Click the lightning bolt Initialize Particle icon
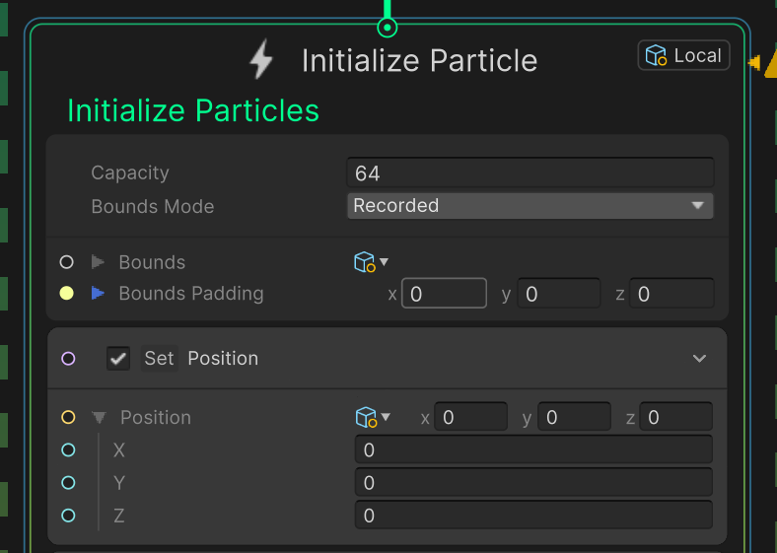This screenshot has width=777, height=553. click(261, 59)
